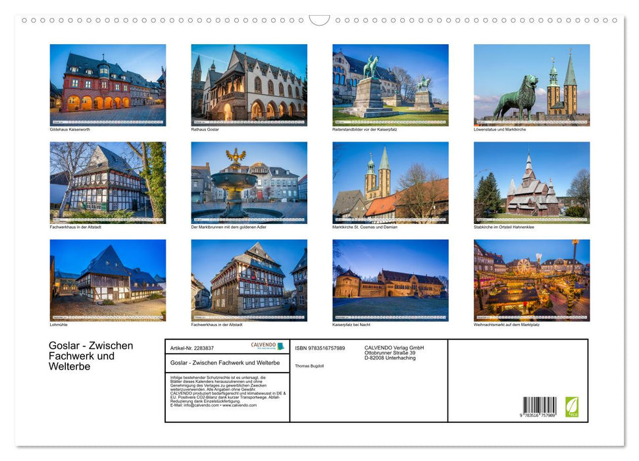The height and width of the screenshot is (461, 639).
Task: Click the Stabkirche Hahnenklee photo
Action: (532, 182)
